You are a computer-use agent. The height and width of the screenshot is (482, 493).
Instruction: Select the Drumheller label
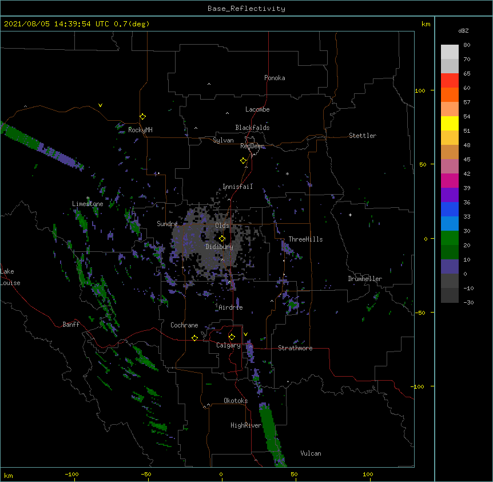[x=365, y=279]
